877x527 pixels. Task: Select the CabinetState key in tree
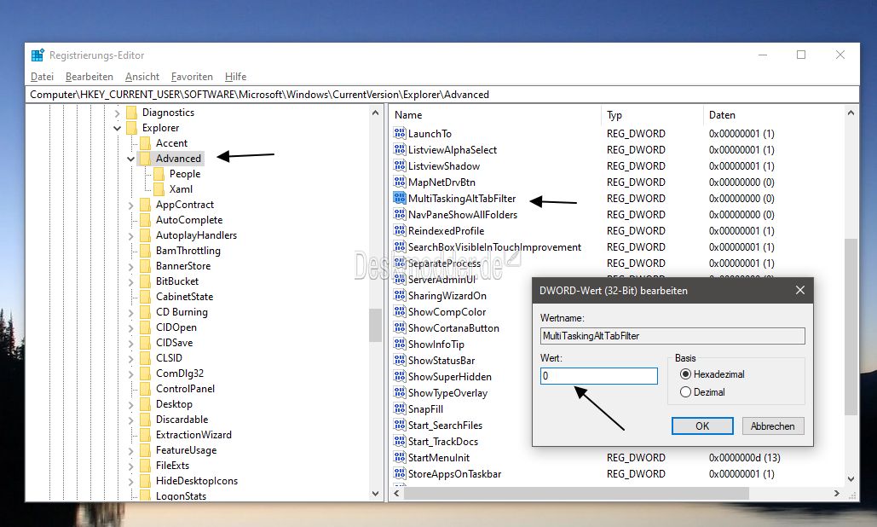[x=185, y=297]
